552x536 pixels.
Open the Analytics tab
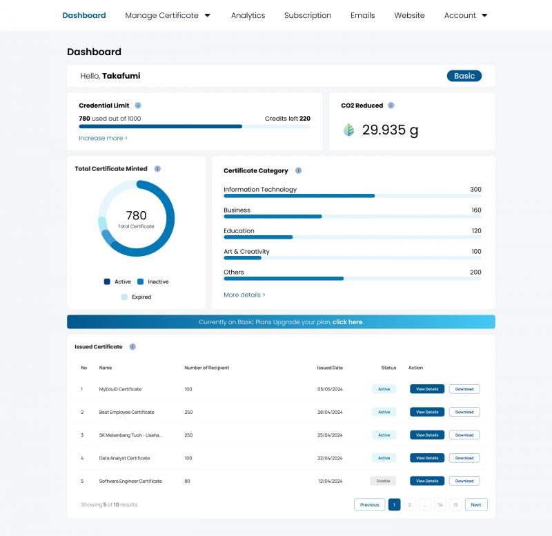pos(248,15)
